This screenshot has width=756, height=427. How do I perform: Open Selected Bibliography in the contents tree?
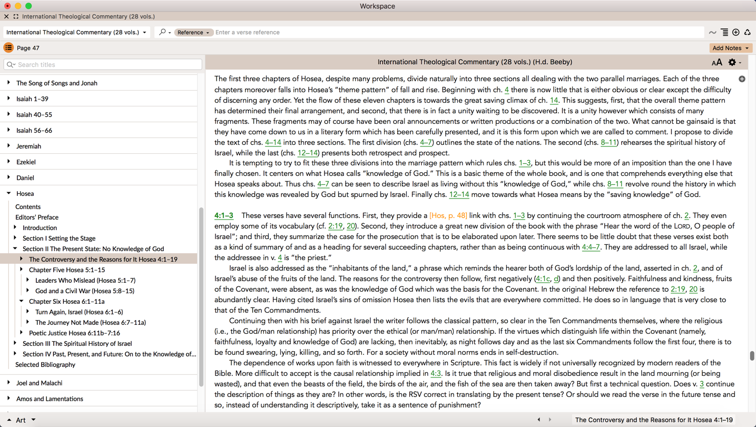[45, 364]
